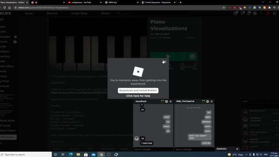The image size is (279, 157).
Task: Go to the browser home page
Action: point(10,8)
